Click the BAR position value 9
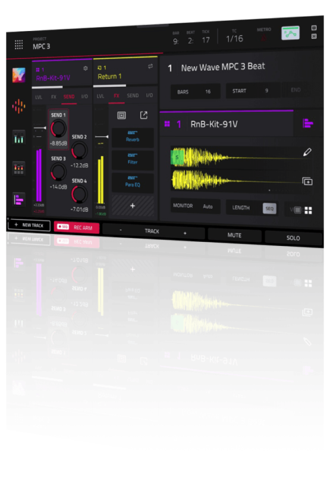 [x=176, y=41]
